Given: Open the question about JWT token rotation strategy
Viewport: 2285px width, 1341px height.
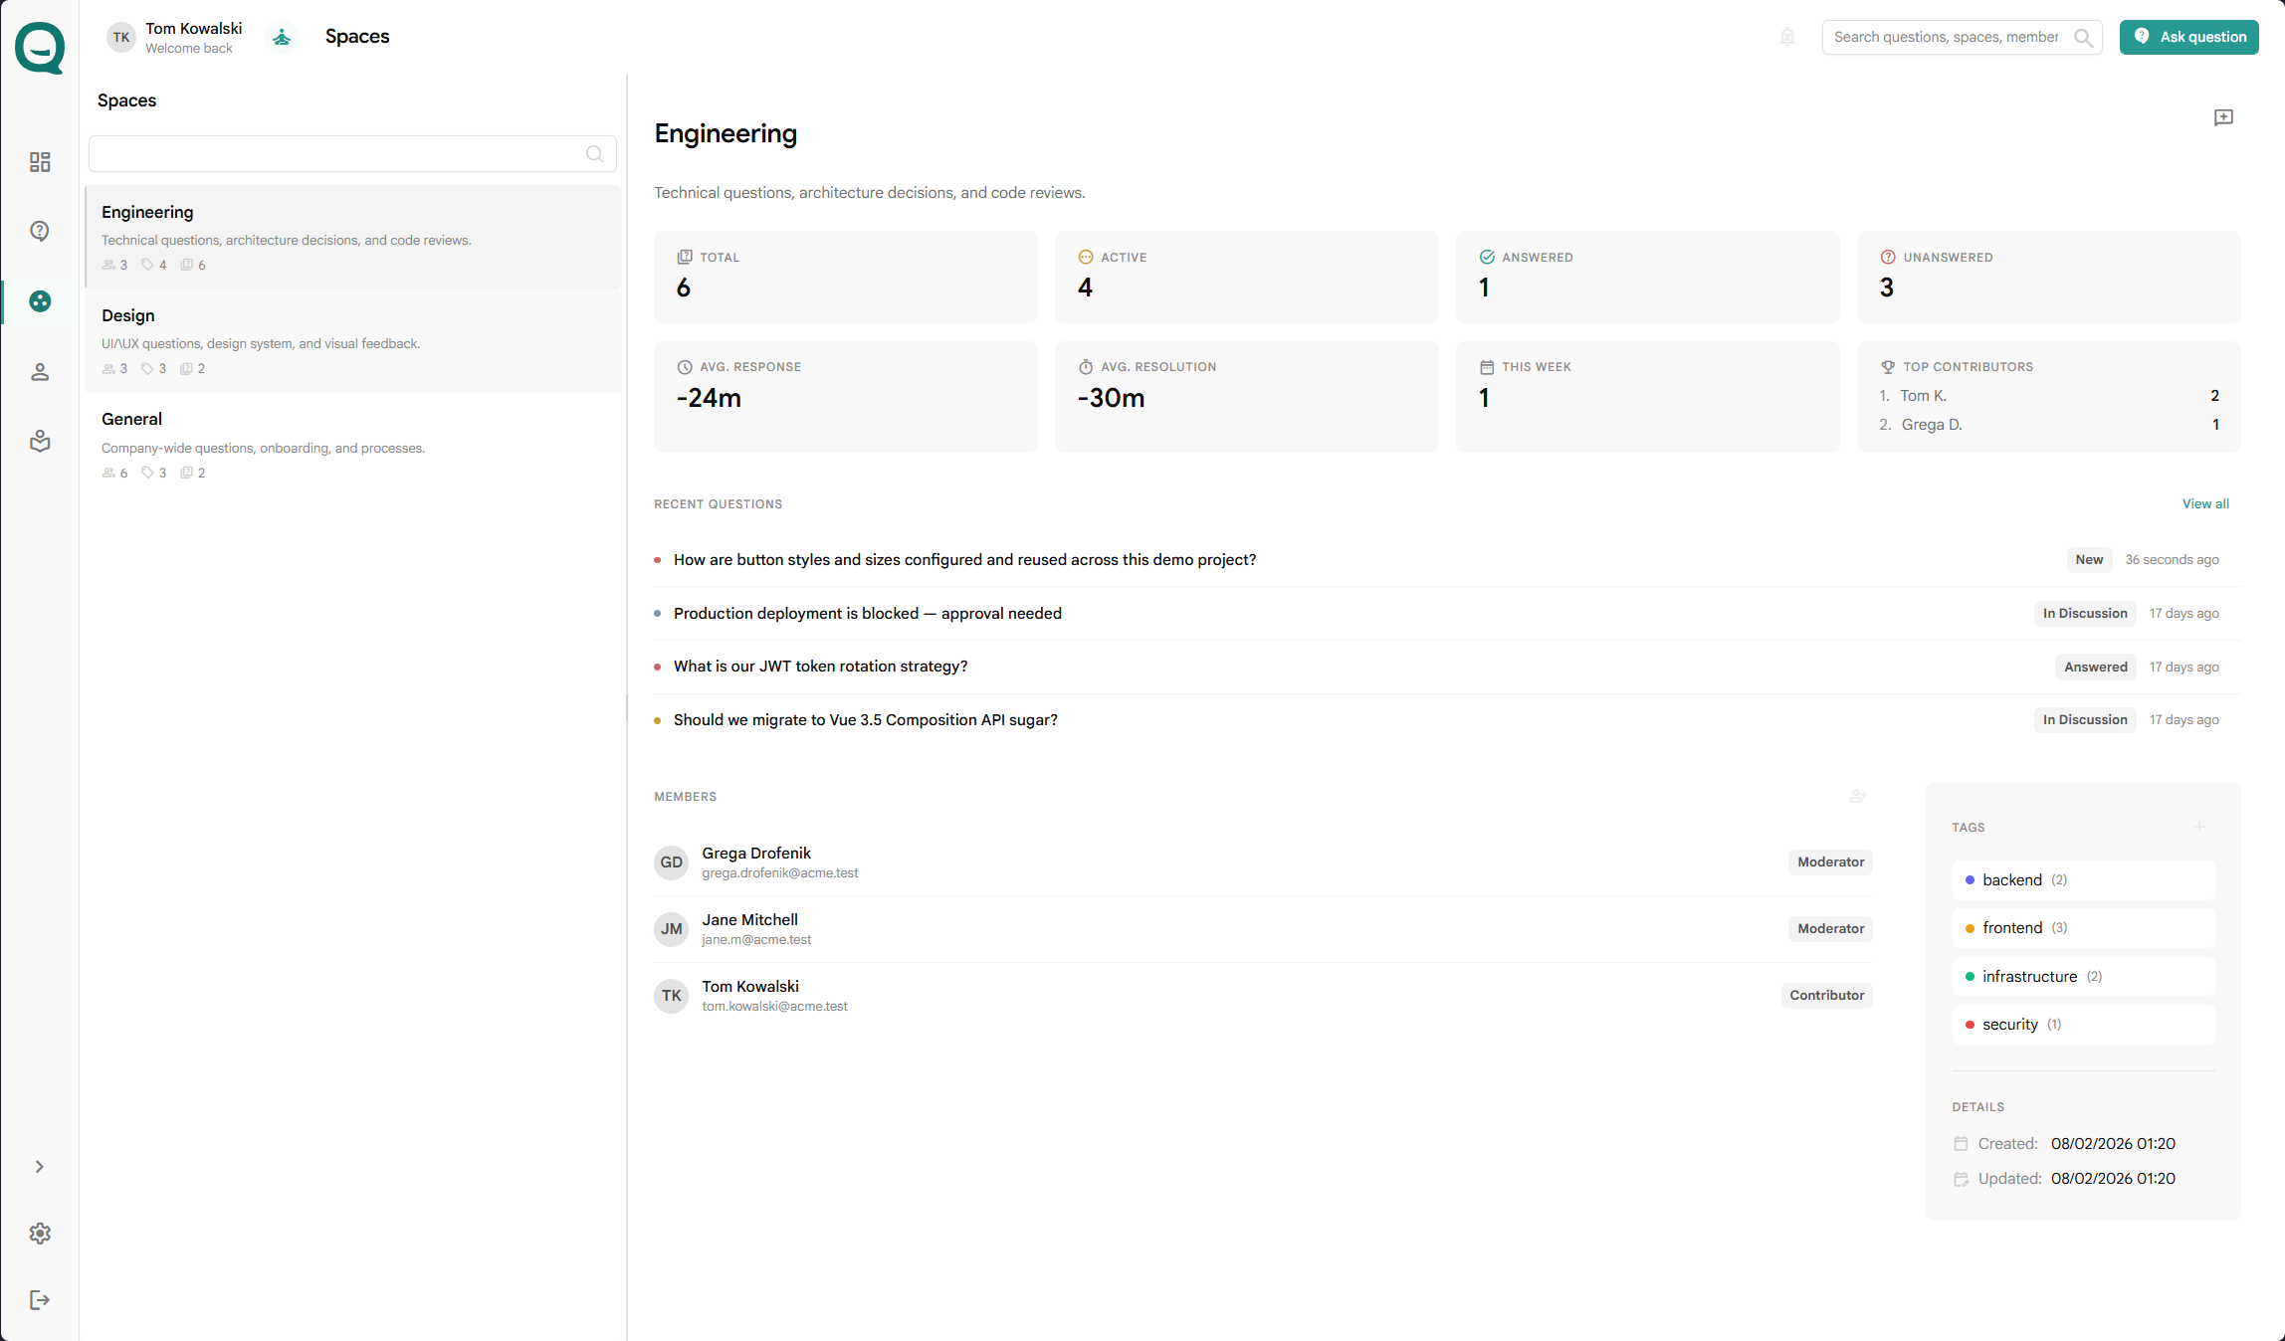Looking at the screenshot, I should (820, 666).
